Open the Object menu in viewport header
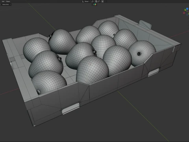Viewport: 189px width, 142px height. point(8,2)
